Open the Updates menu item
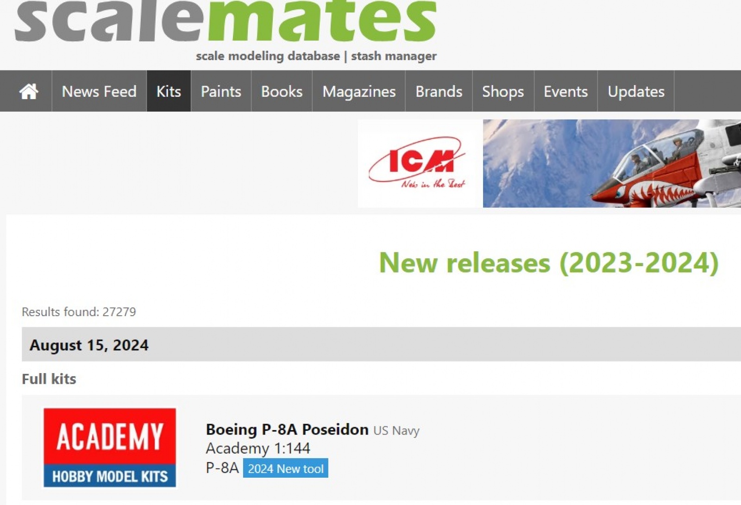The width and height of the screenshot is (741, 505). (x=636, y=91)
